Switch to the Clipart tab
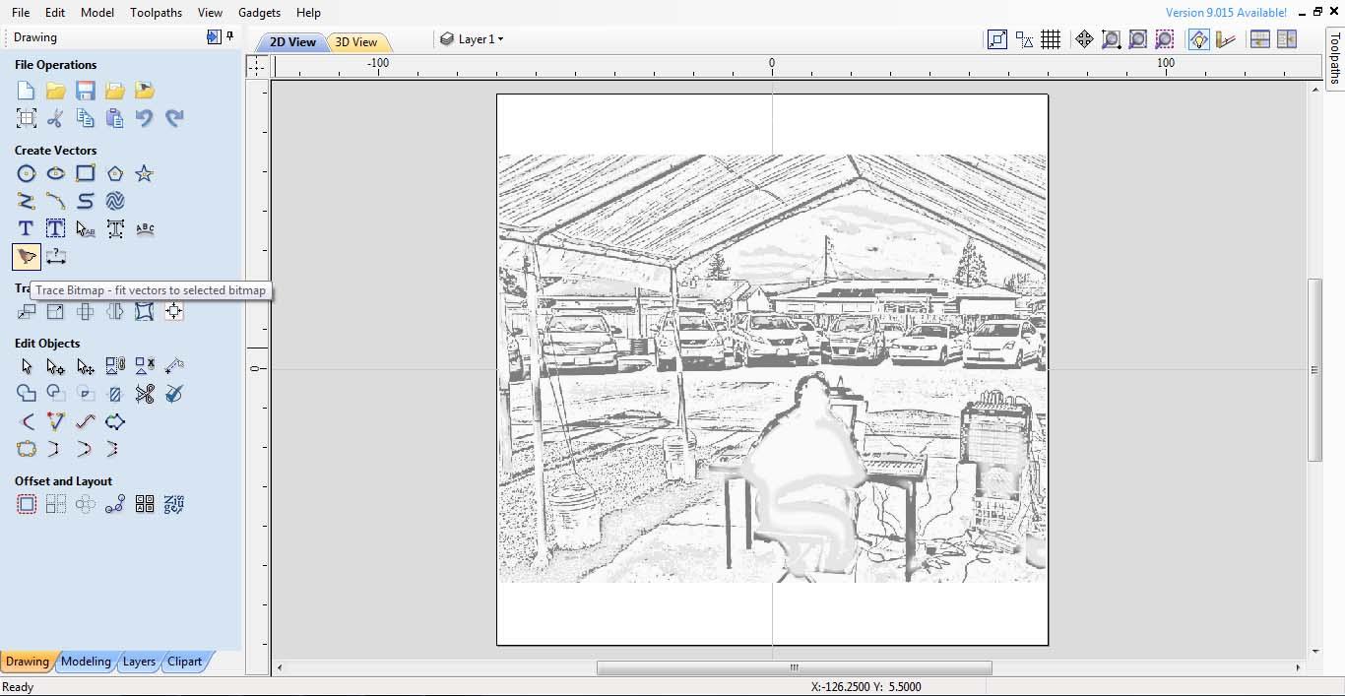This screenshot has height=696, width=1345. pos(184,662)
